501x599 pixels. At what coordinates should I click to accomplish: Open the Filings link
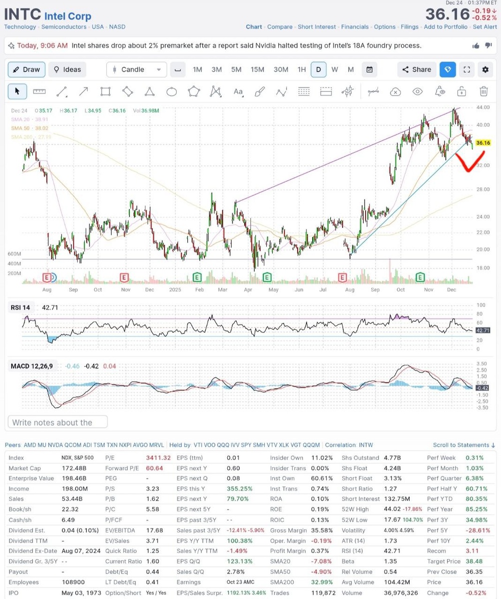[x=410, y=27]
